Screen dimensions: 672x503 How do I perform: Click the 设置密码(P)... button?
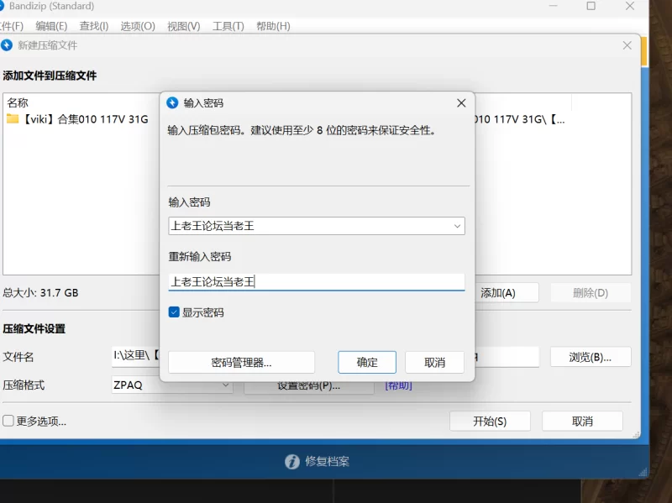(308, 386)
